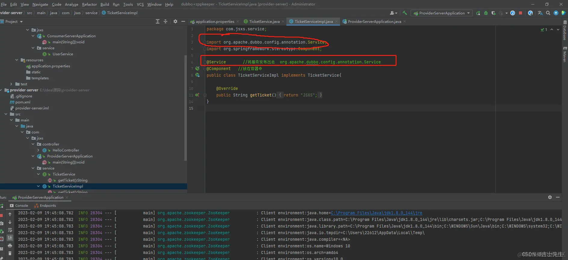Collapse ConsumerServerApplication tree node
The width and height of the screenshot is (568, 260).
tap(33, 36)
